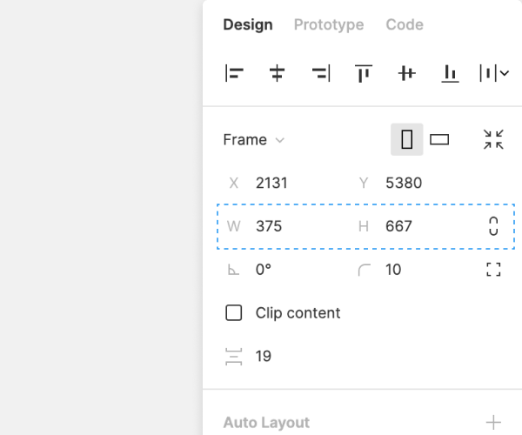Align selection to right edge

pyautogui.click(x=320, y=74)
